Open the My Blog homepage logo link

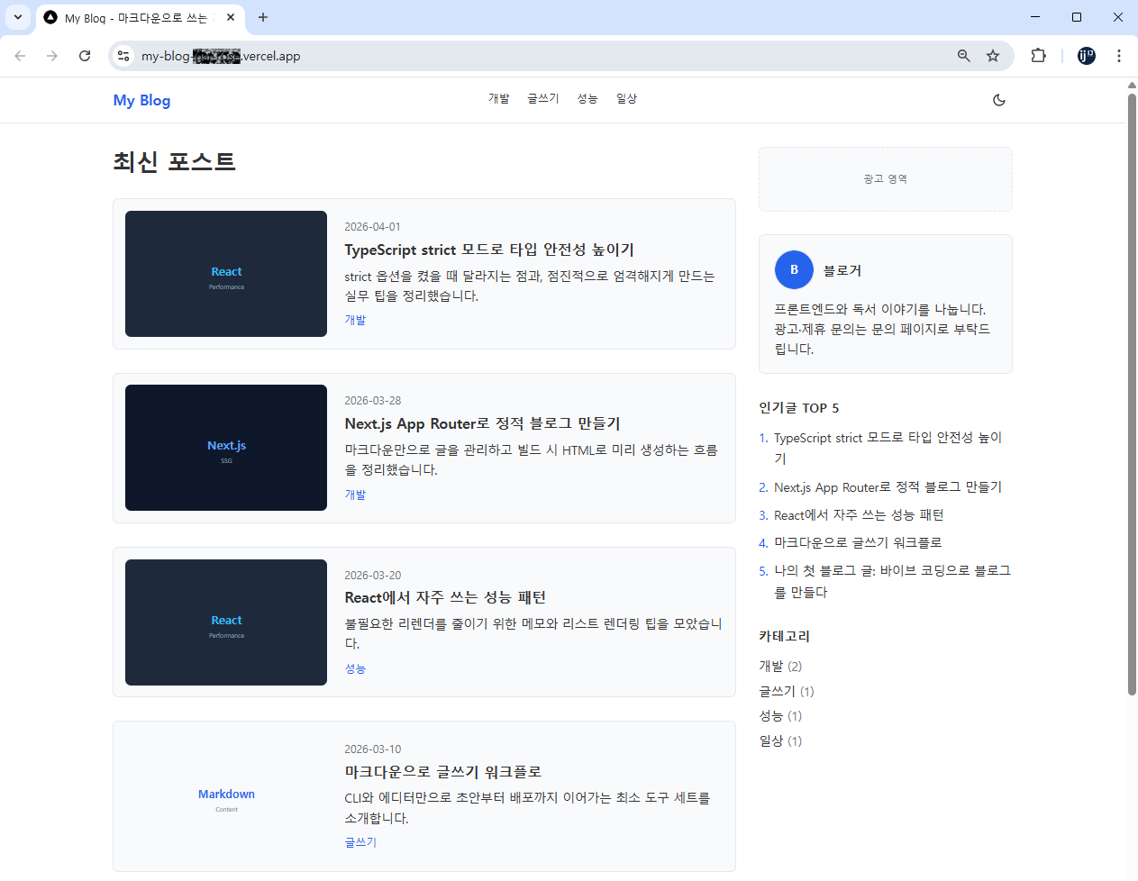[141, 100]
